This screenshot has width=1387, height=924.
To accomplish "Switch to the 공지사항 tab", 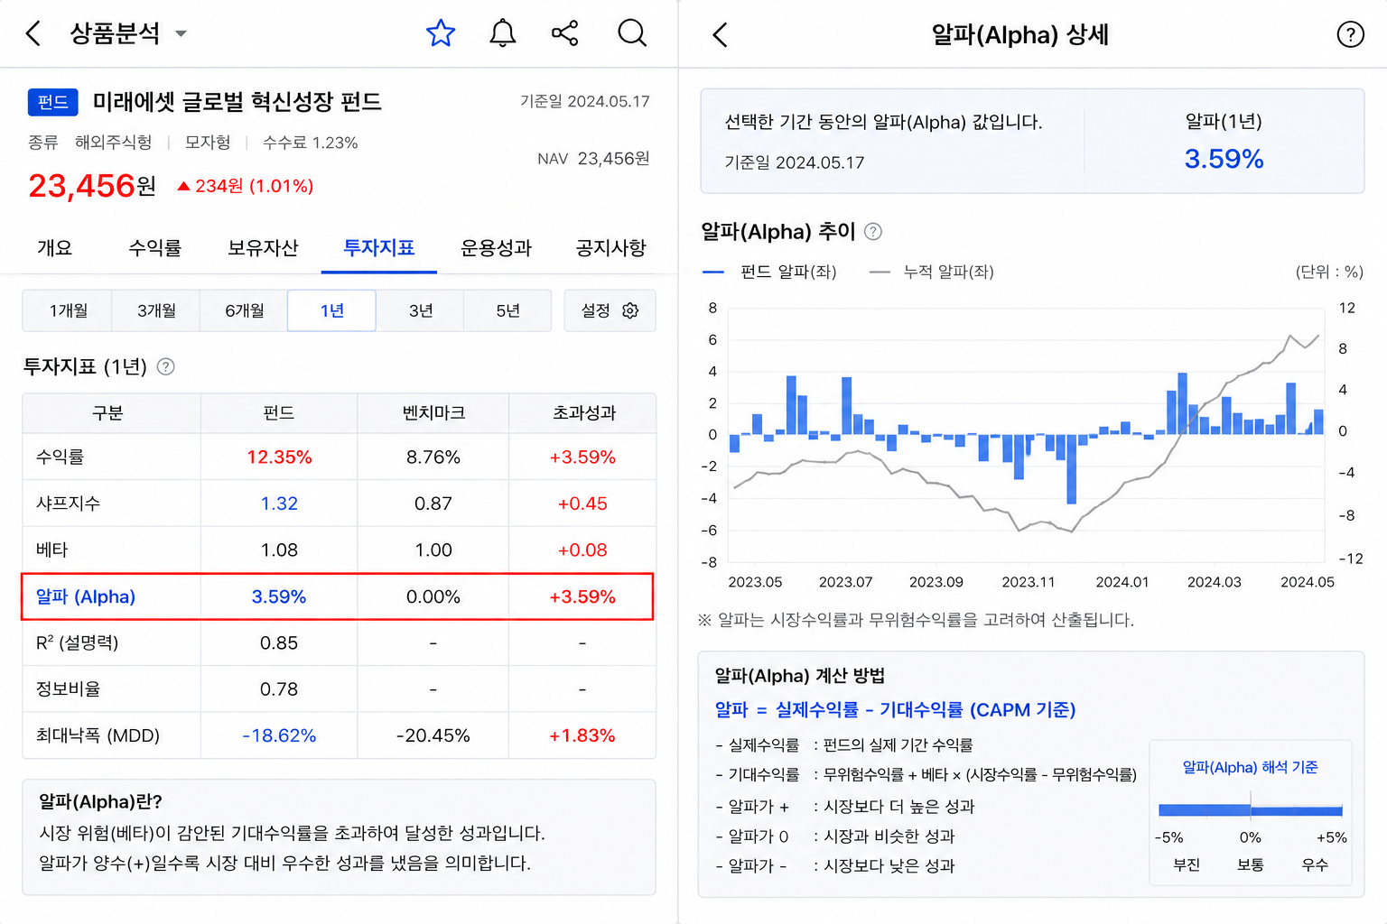I will [x=611, y=247].
